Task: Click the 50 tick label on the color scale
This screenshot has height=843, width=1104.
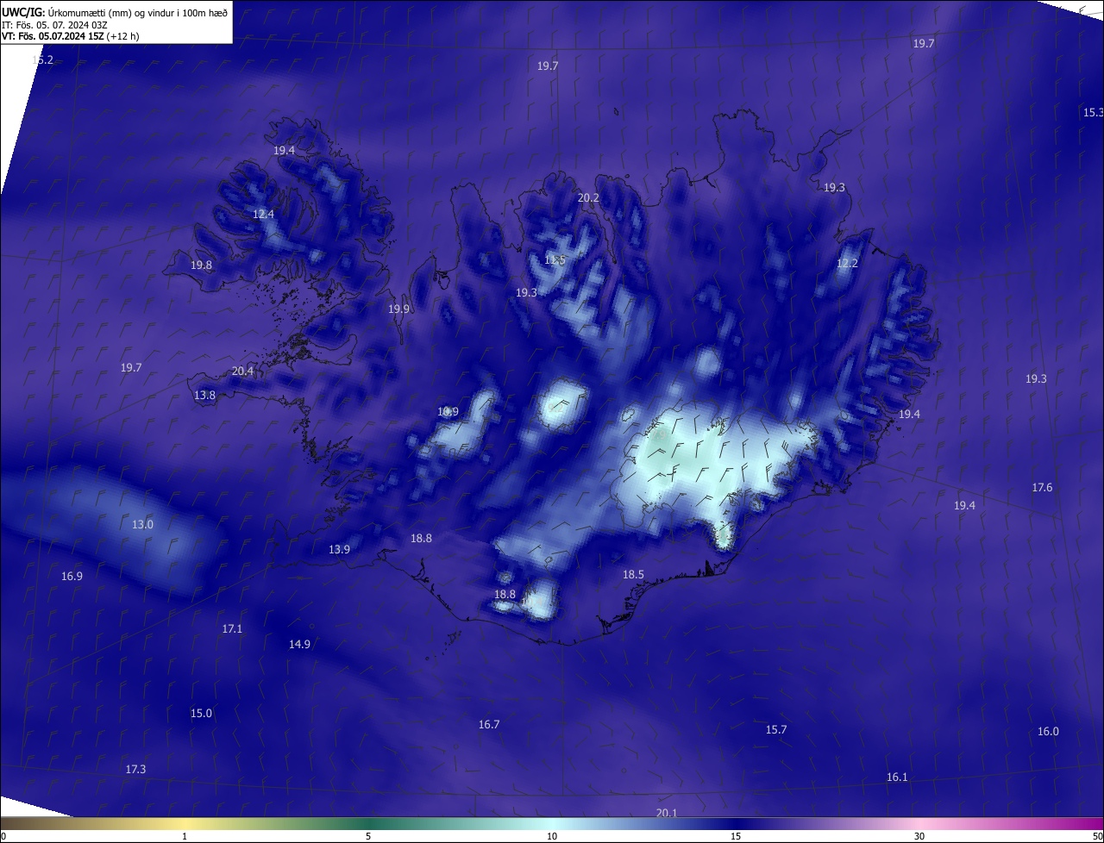Action: [x=1098, y=836]
